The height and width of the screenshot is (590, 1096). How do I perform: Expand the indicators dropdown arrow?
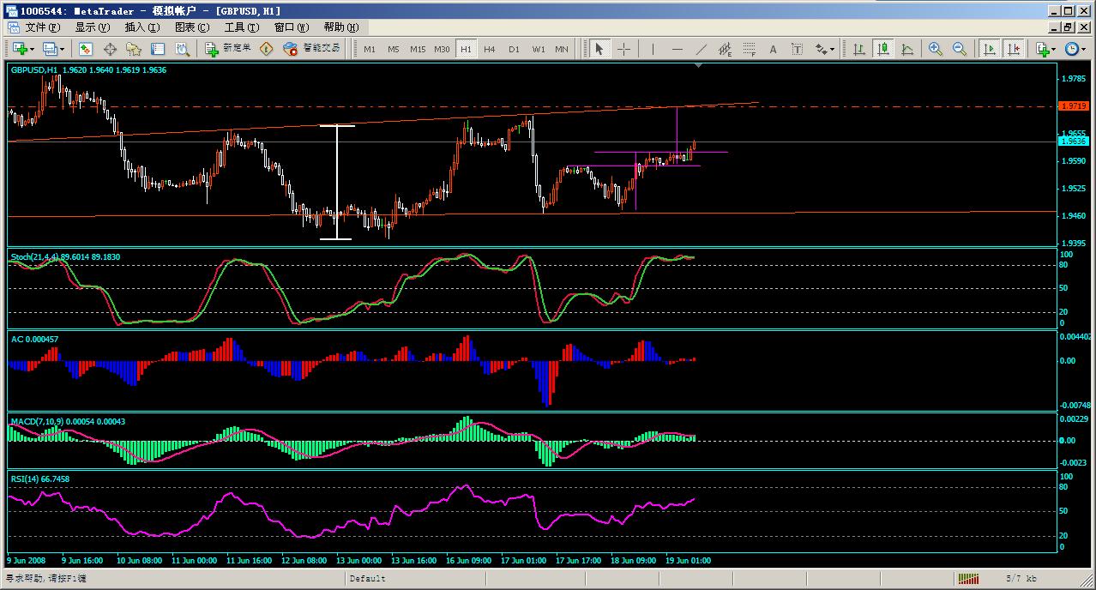pyautogui.click(x=1054, y=49)
